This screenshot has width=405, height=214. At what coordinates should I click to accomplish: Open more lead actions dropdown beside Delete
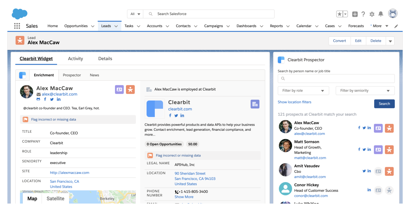pos(390,41)
